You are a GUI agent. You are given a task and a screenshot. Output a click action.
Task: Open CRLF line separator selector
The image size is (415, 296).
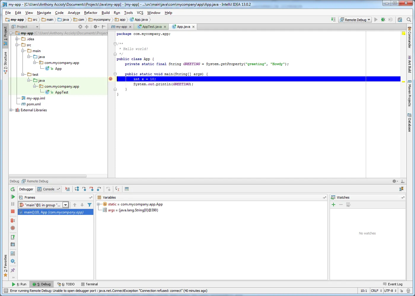pyautogui.click(x=376, y=291)
